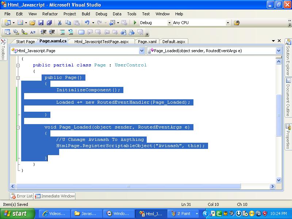Toggle a bookmark on the current line

coord(81,32)
